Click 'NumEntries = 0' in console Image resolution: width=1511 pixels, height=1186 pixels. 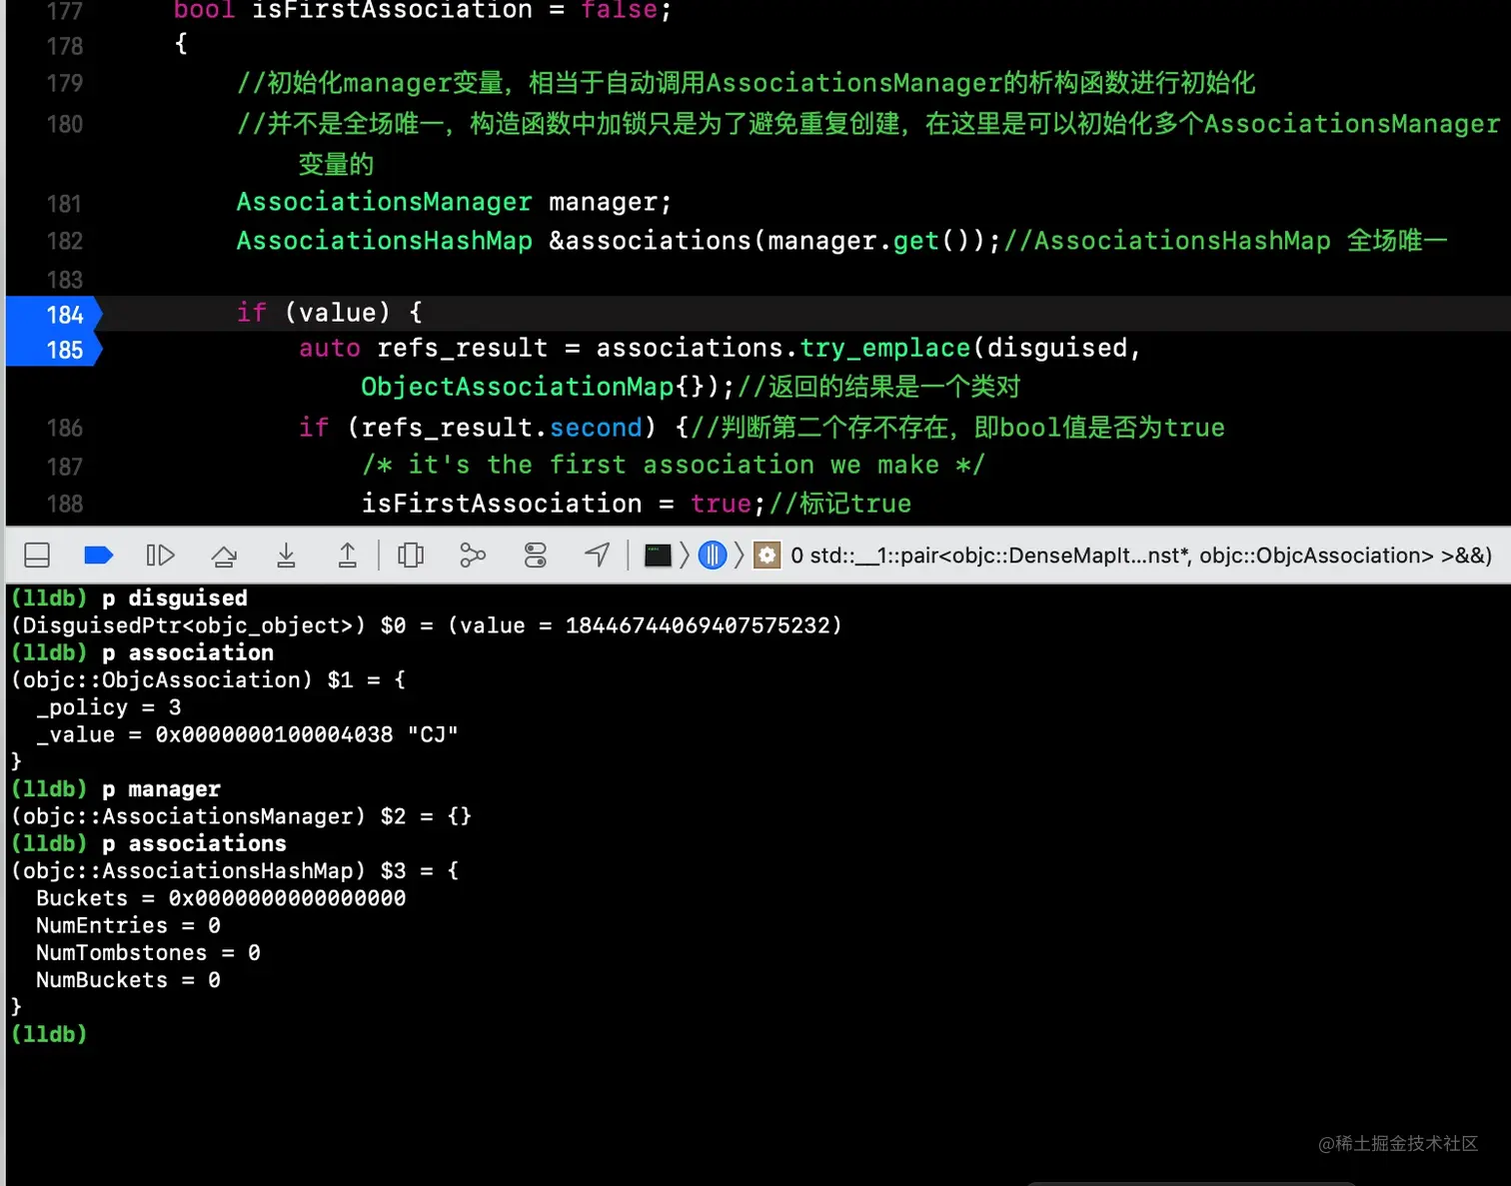coord(128,925)
